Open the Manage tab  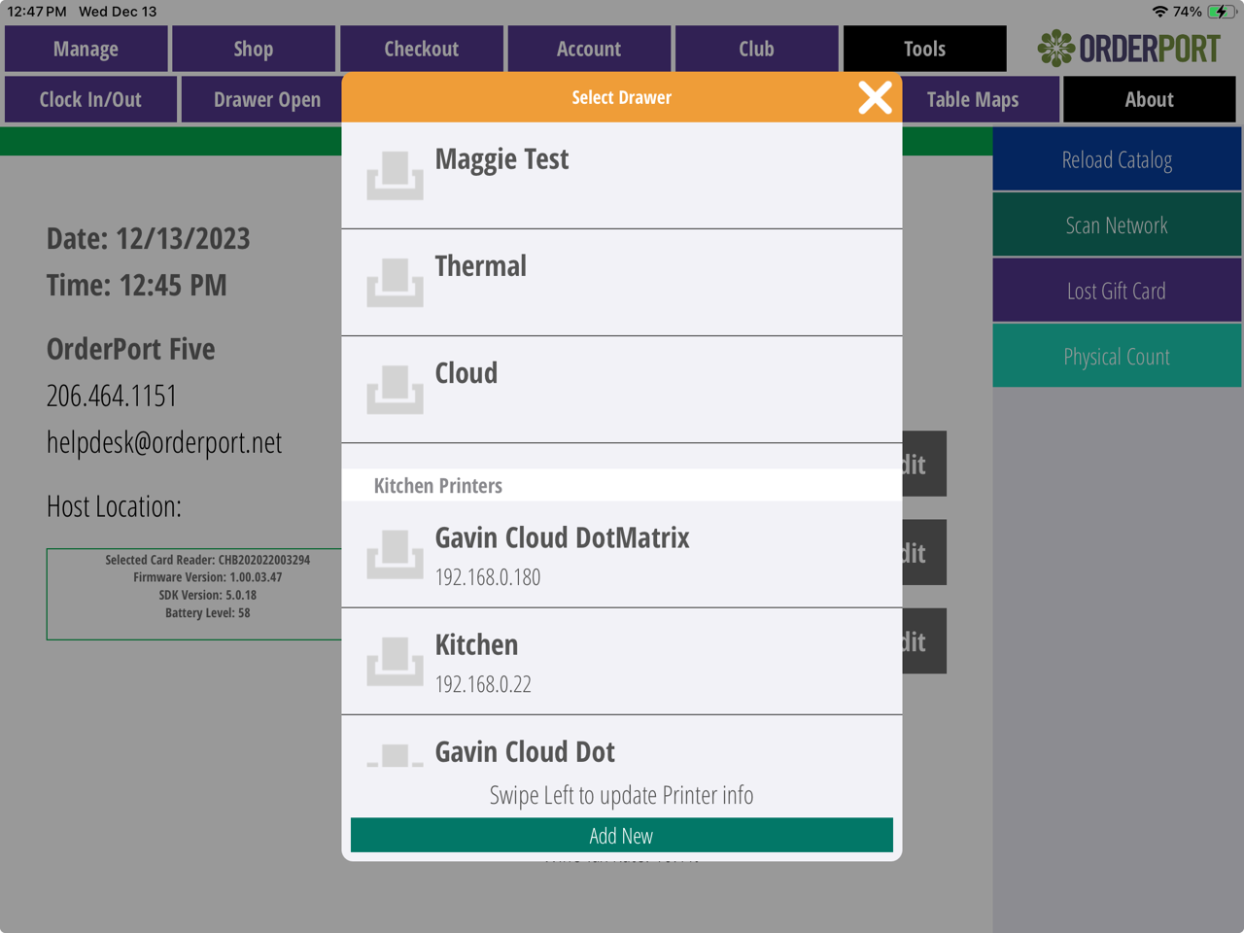point(86,49)
